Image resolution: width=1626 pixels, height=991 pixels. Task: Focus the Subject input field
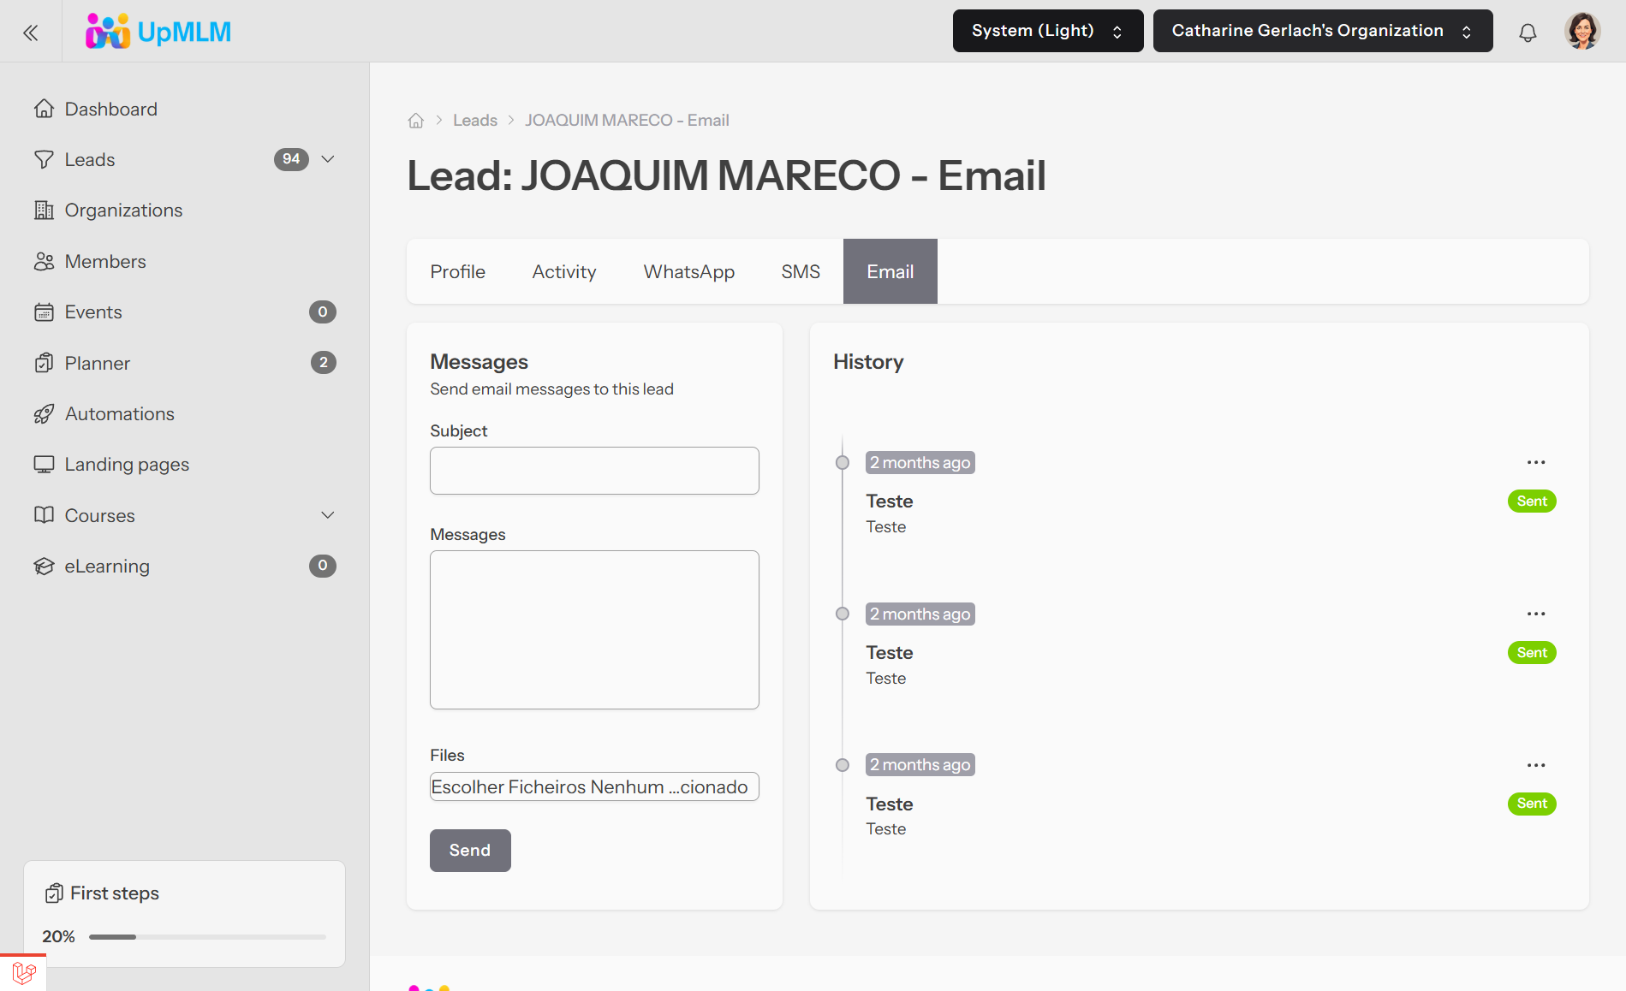coord(594,471)
